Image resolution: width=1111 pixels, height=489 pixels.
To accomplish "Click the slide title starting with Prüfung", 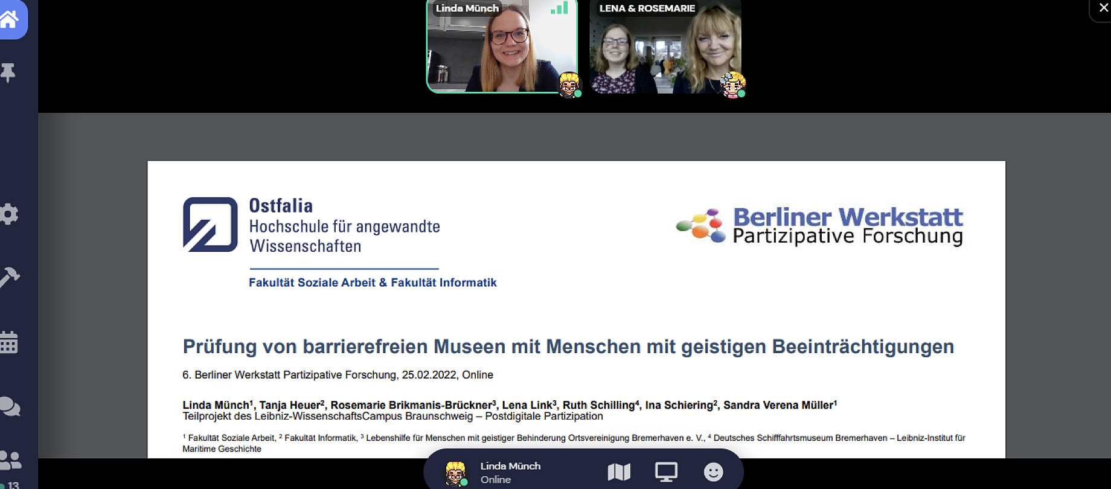I will coord(568,347).
